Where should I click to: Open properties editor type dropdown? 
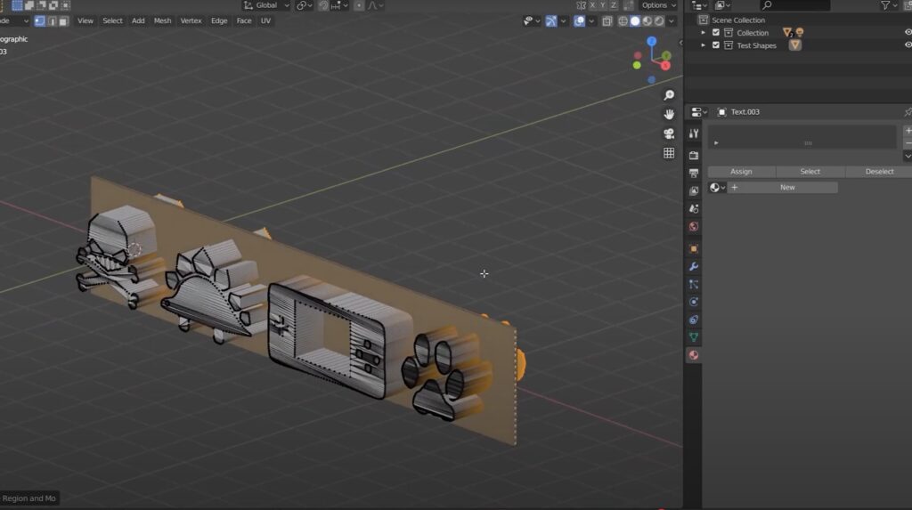698,111
